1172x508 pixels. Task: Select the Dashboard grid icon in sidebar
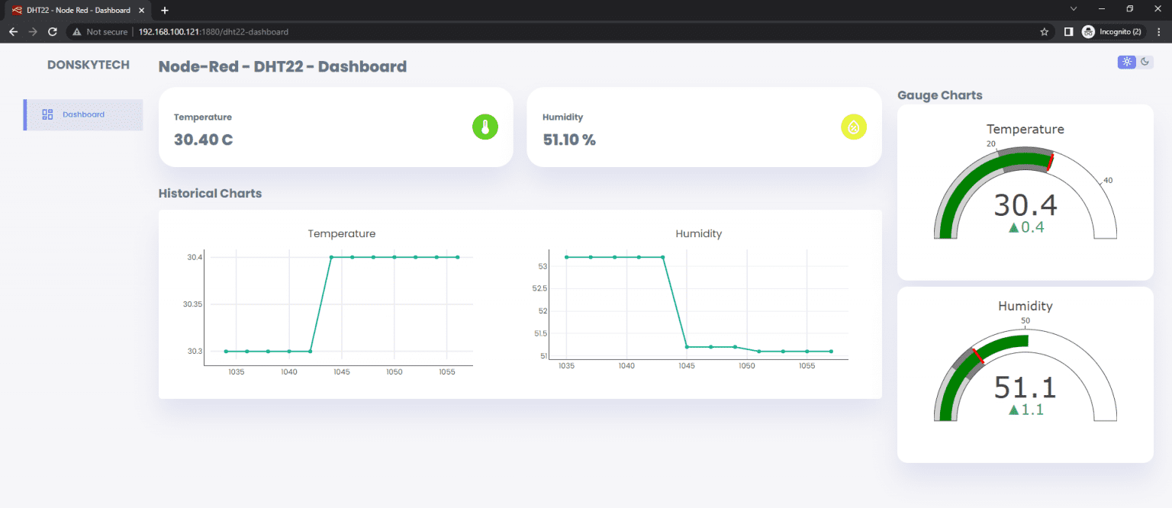[47, 114]
